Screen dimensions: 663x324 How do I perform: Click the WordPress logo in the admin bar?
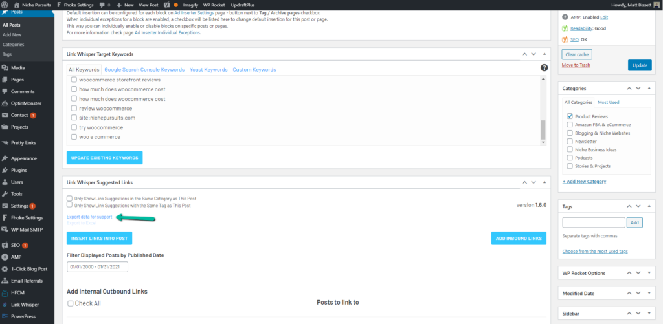(5, 5)
